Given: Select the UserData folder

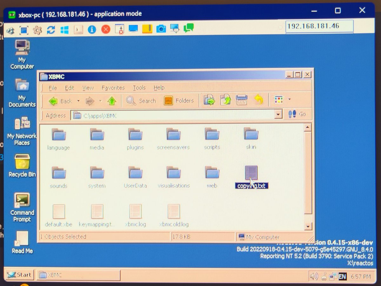Looking at the screenshot, I should tap(135, 177).
